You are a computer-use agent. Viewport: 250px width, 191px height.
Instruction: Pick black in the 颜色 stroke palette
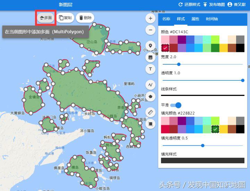240,48
